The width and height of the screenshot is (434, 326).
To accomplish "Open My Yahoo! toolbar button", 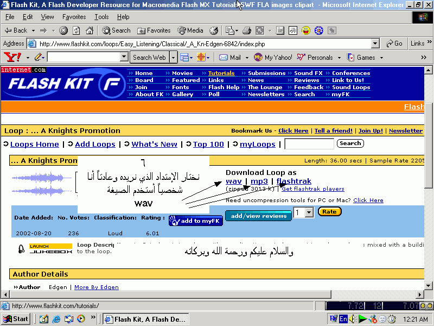I will pos(273,58).
